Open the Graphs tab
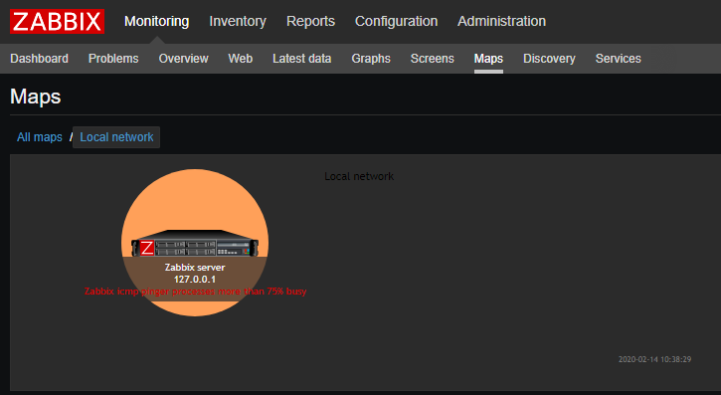Image resolution: width=721 pixels, height=395 pixels. (x=371, y=59)
